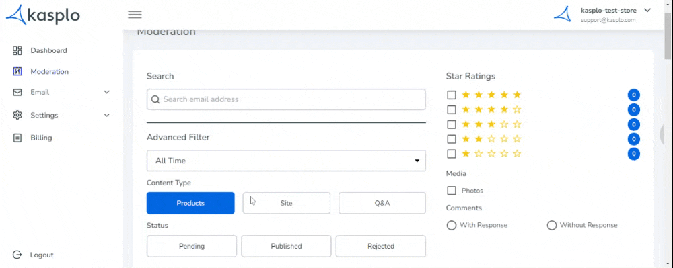Expand the kasplo-test-store account dropdown
Image resolution: width=673 pixels, height=268 pixels.
(x=647, y=10)
